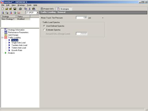Open the Tools menu
Viewport: 148px width, 111px height.
29,5
